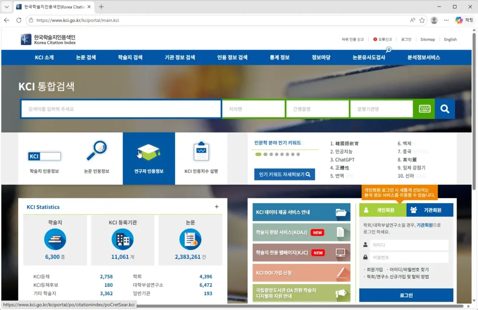Viewport: 478px width, 310px height.
Task: Open 정보마당 menu
Action: click(321, 57)
